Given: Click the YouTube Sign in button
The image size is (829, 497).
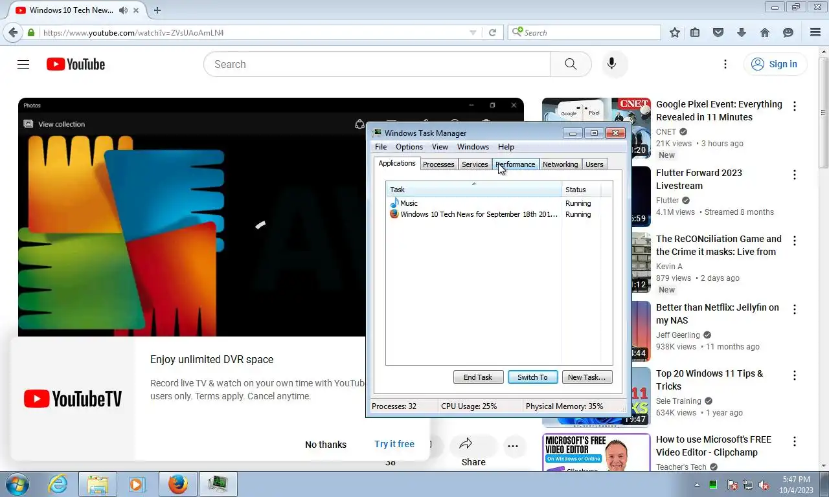Looking at the screenshot, I should tap(775, 64).
